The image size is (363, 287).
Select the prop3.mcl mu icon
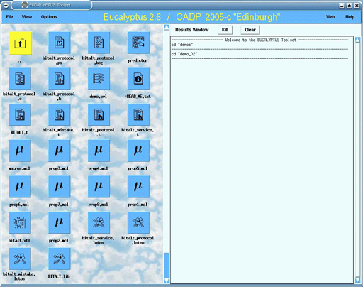click(x=60, y=151)
